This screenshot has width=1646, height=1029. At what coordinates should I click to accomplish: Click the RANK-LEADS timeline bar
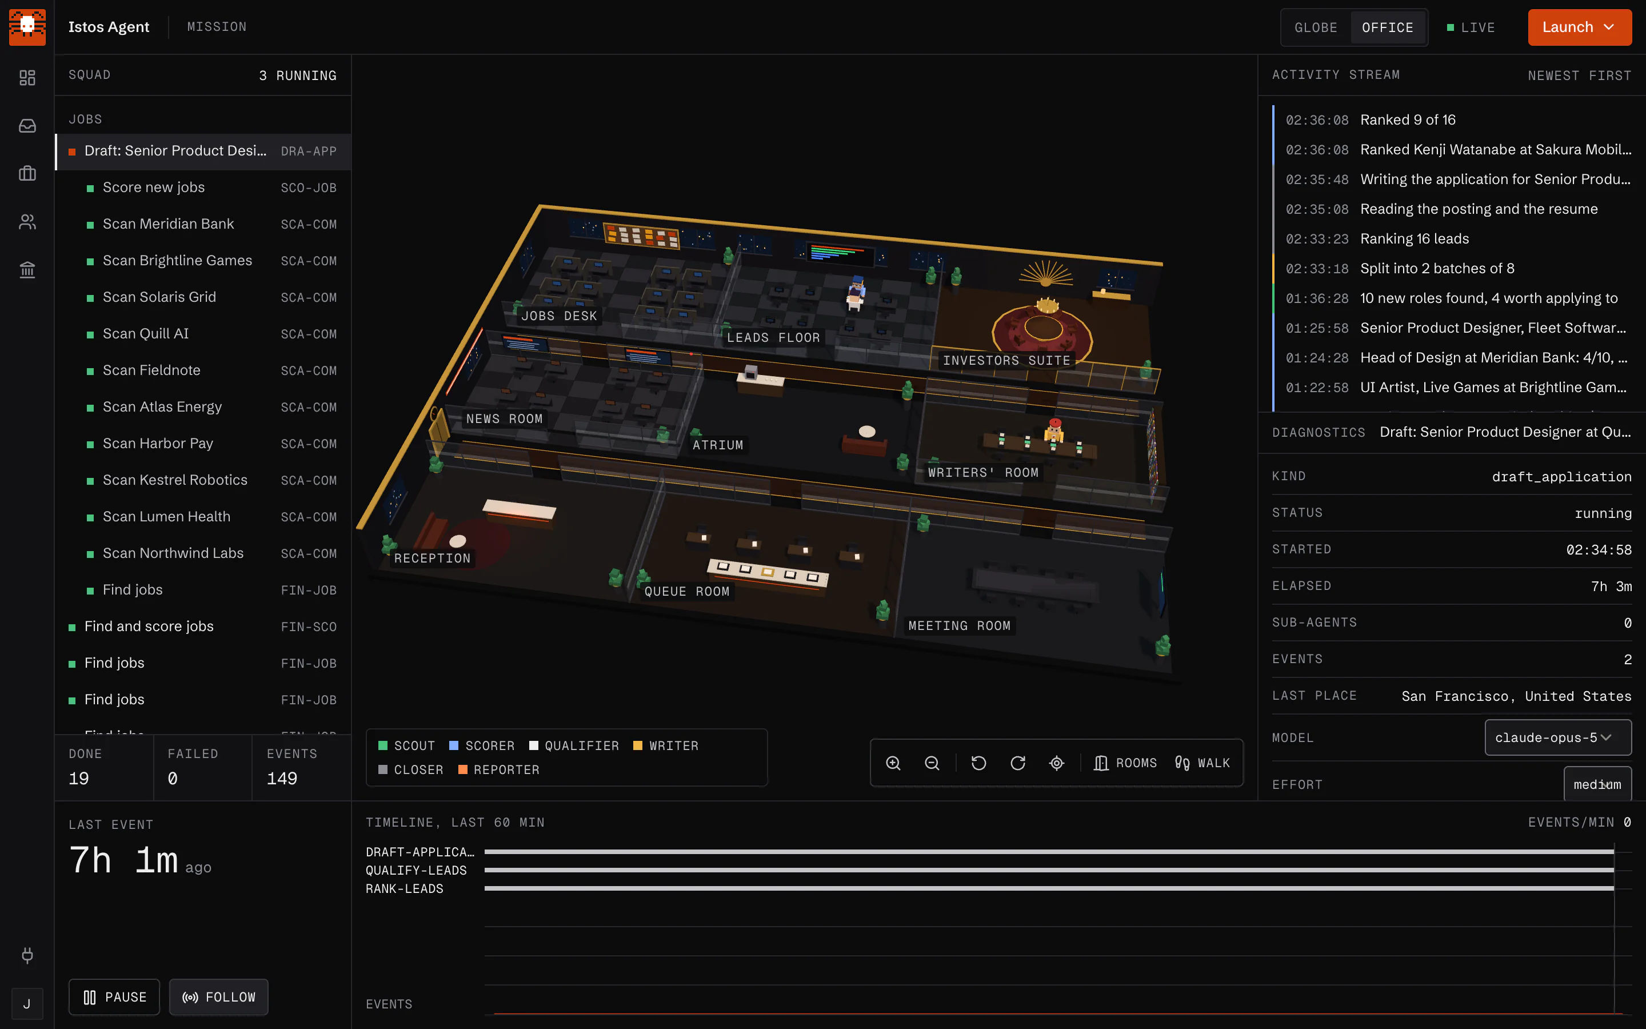(1049, 888)
